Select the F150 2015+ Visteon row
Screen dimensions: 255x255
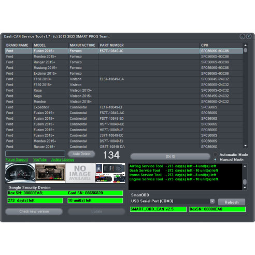pyautogui.click(x=124, y=84)
